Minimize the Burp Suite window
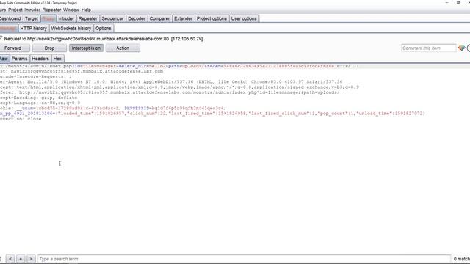Image resolution: width=470 pixels, height=264 pixels. [447, 3]
